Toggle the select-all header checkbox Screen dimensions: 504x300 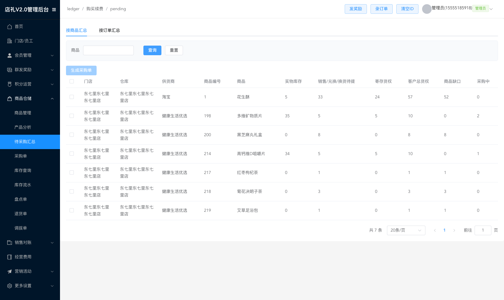coord(72,81)
